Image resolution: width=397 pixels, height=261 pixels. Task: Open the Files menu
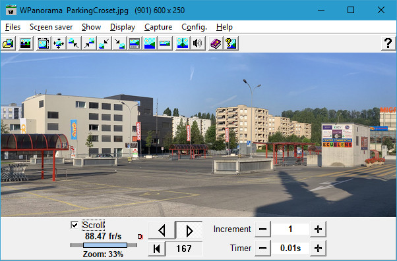[x=13, y=27]
